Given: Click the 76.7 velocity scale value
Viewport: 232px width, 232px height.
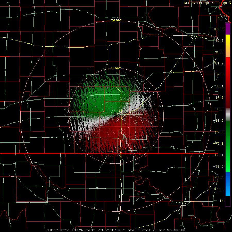Looking at the screenshot, I should (x=219, y=52).
